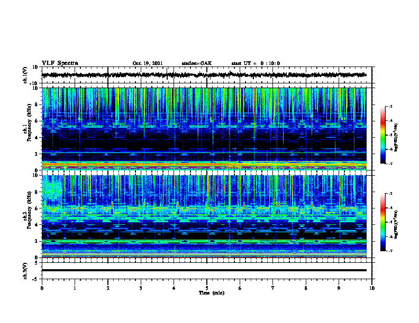Click time axis tick label "3"

pos(141,288)
